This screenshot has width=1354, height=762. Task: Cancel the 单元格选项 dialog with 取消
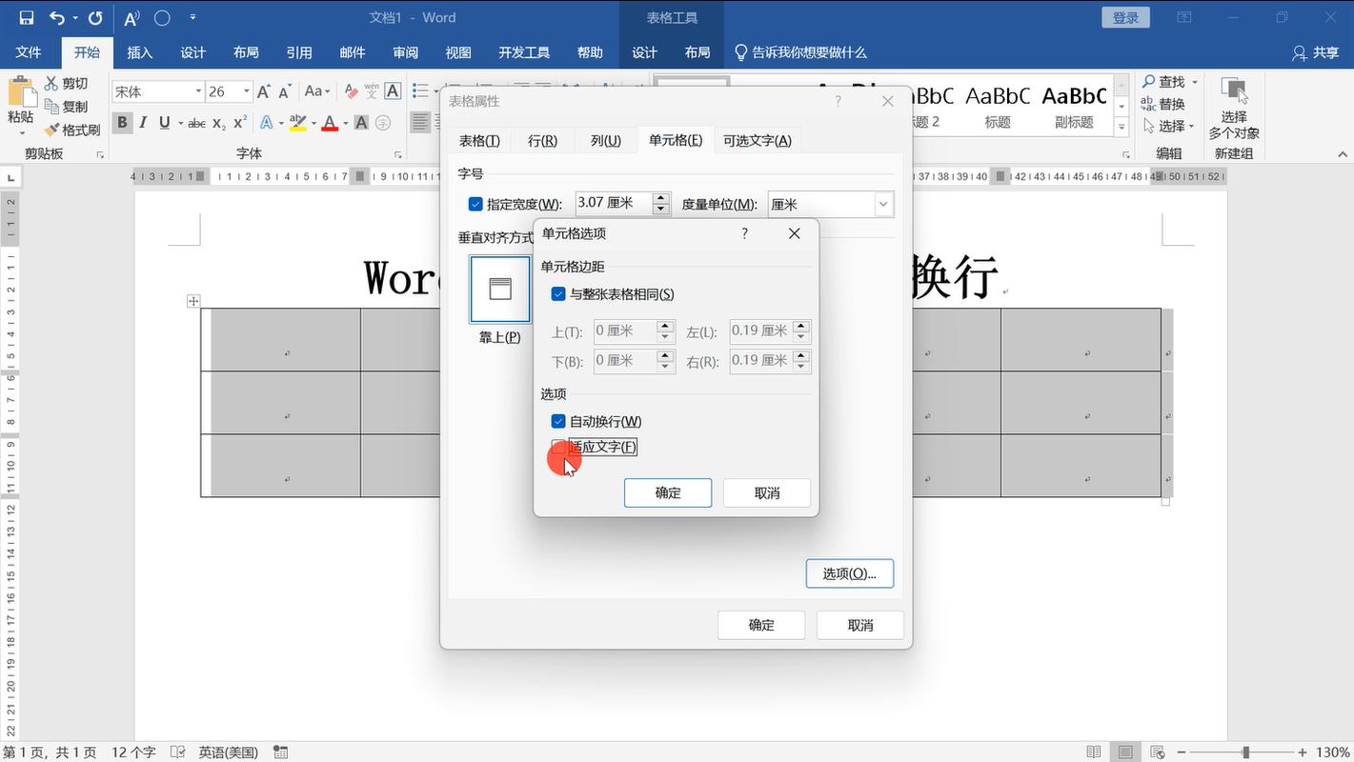[767, 492]
